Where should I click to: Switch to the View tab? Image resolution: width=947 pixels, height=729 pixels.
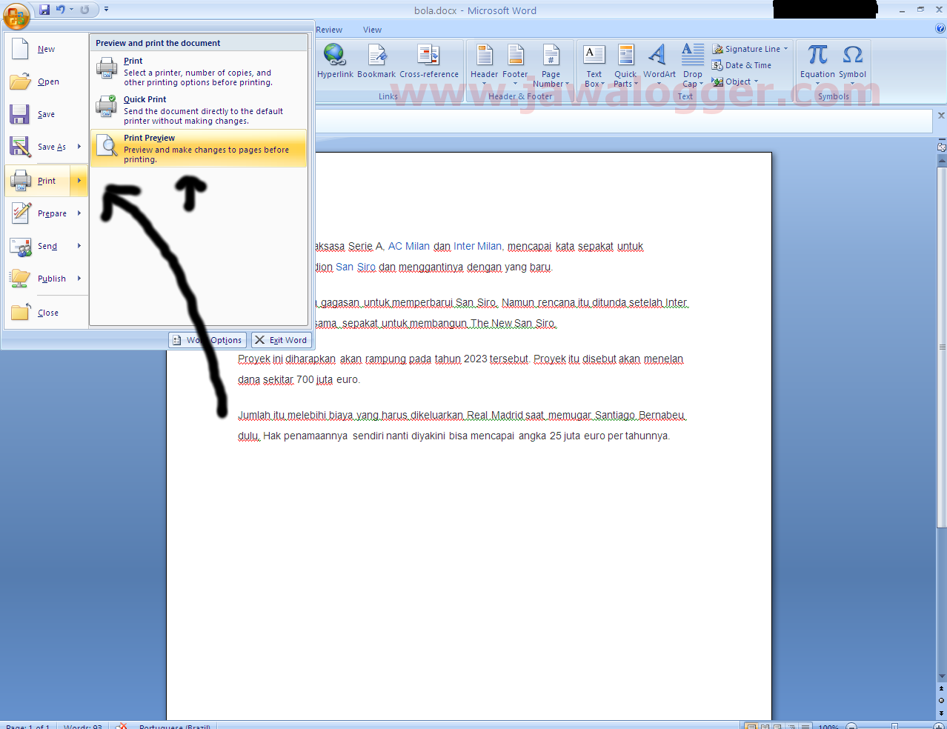pos(372,30)
